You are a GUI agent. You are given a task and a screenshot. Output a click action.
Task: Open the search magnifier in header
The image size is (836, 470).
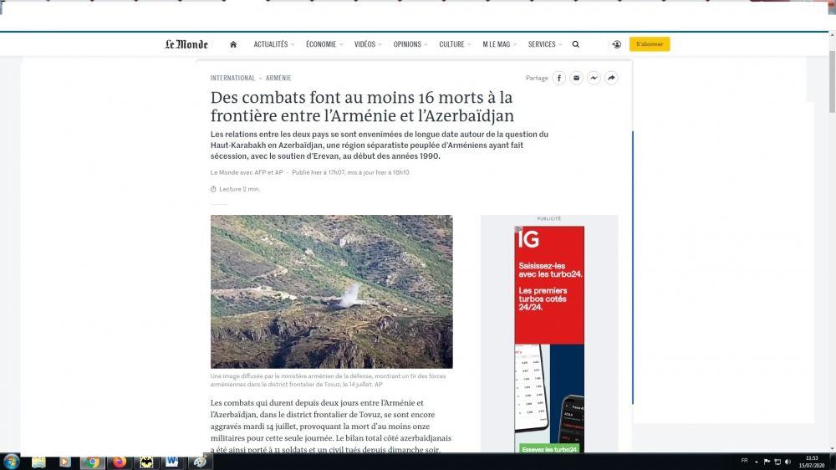coord(575,44)
